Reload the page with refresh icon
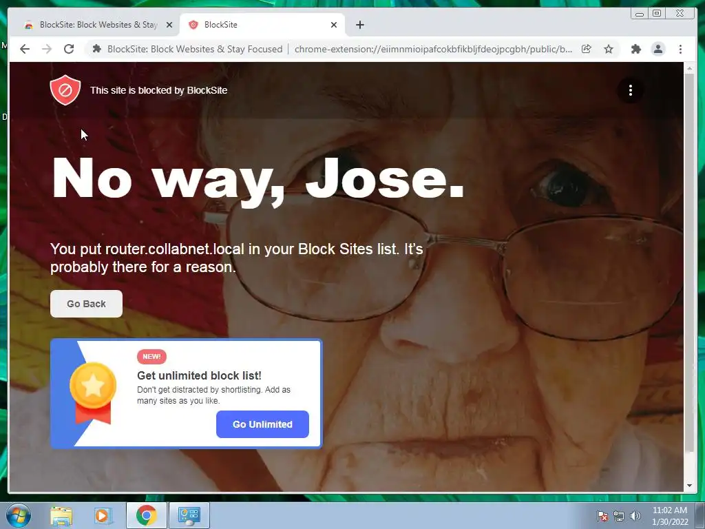Viewport: 705px width, 529px height. tap(69, 49)
